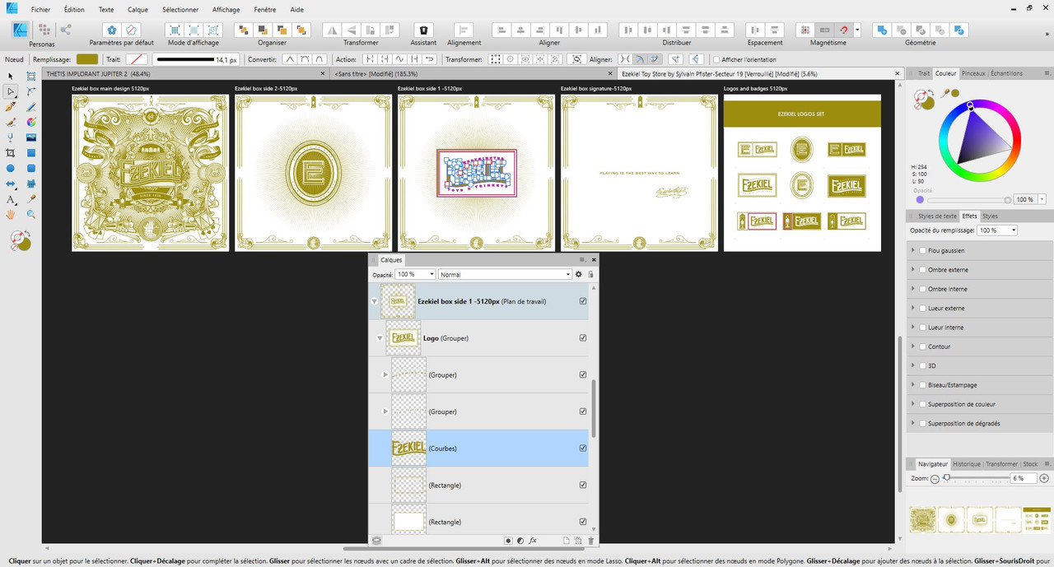This screenshot has width=1054, height=567.
Task: Click the Trait stroke color swatch
Action: coord(137,59)
